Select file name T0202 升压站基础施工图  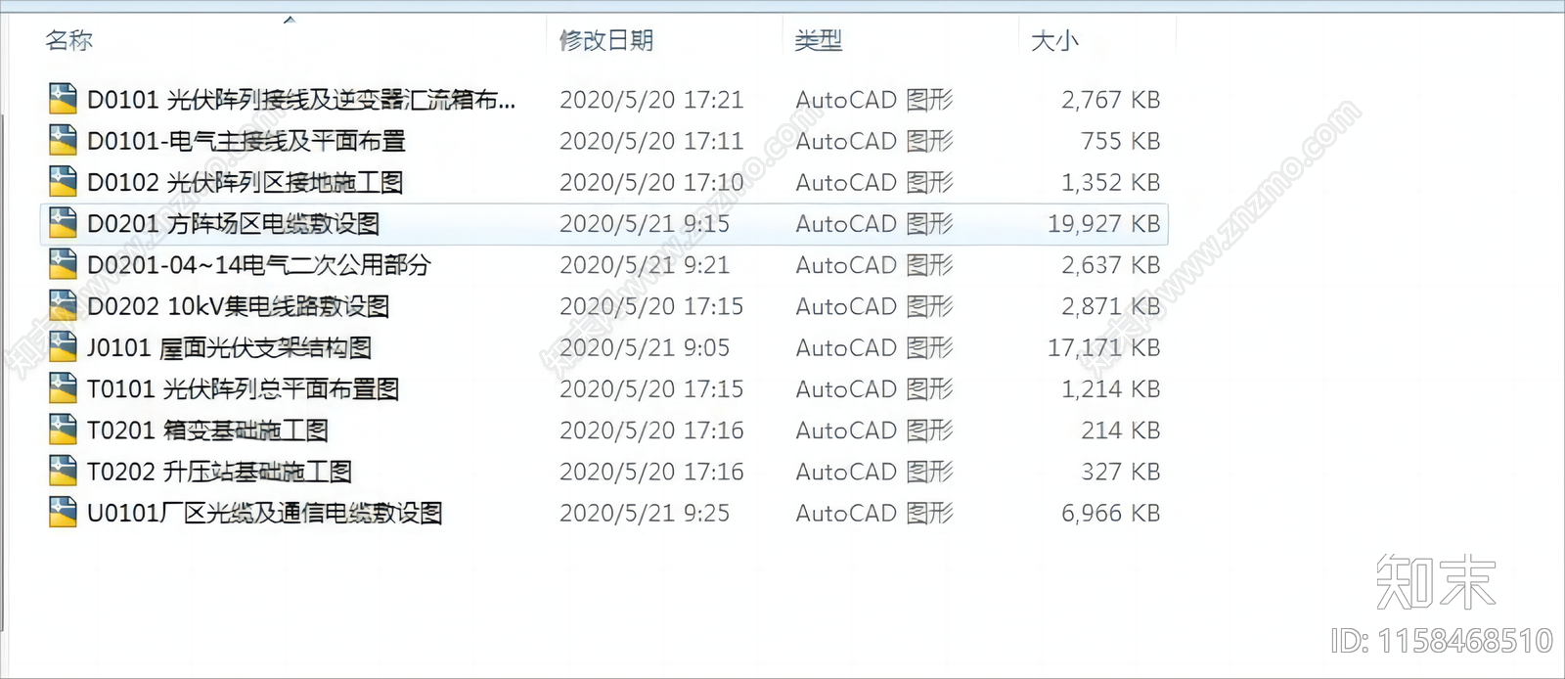click(x=220, y=472)
